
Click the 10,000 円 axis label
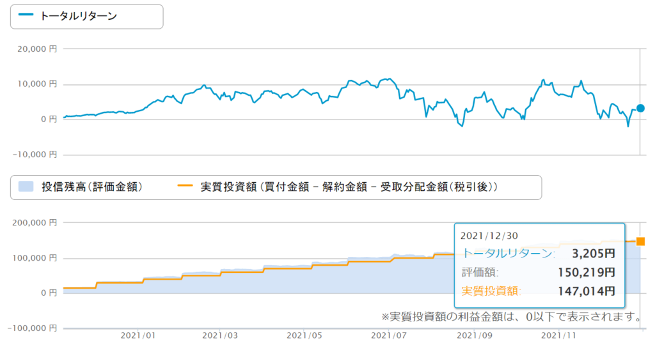tap(37, 84)
